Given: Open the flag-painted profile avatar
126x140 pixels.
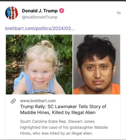Looking at the screenshot, I should coord(11,13).
